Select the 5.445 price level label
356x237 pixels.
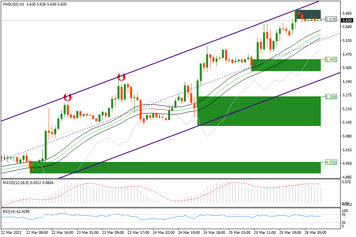coord(330,59)
